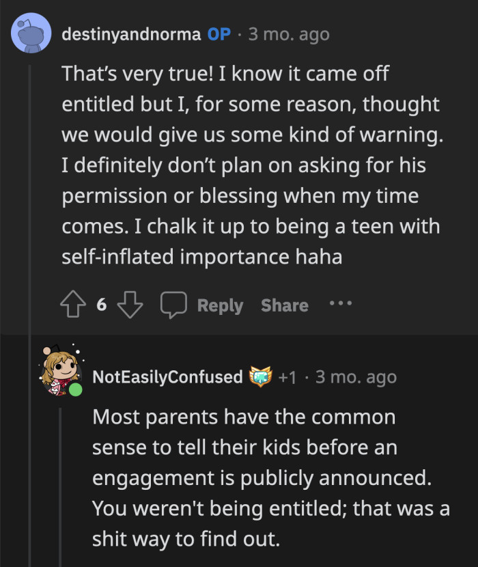Click the gold award badge beside NotEasilyConfused

pos(262,375)
